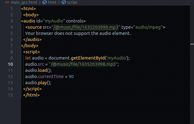
Task: Select line number 15 in the gutter
Action: 10,95
